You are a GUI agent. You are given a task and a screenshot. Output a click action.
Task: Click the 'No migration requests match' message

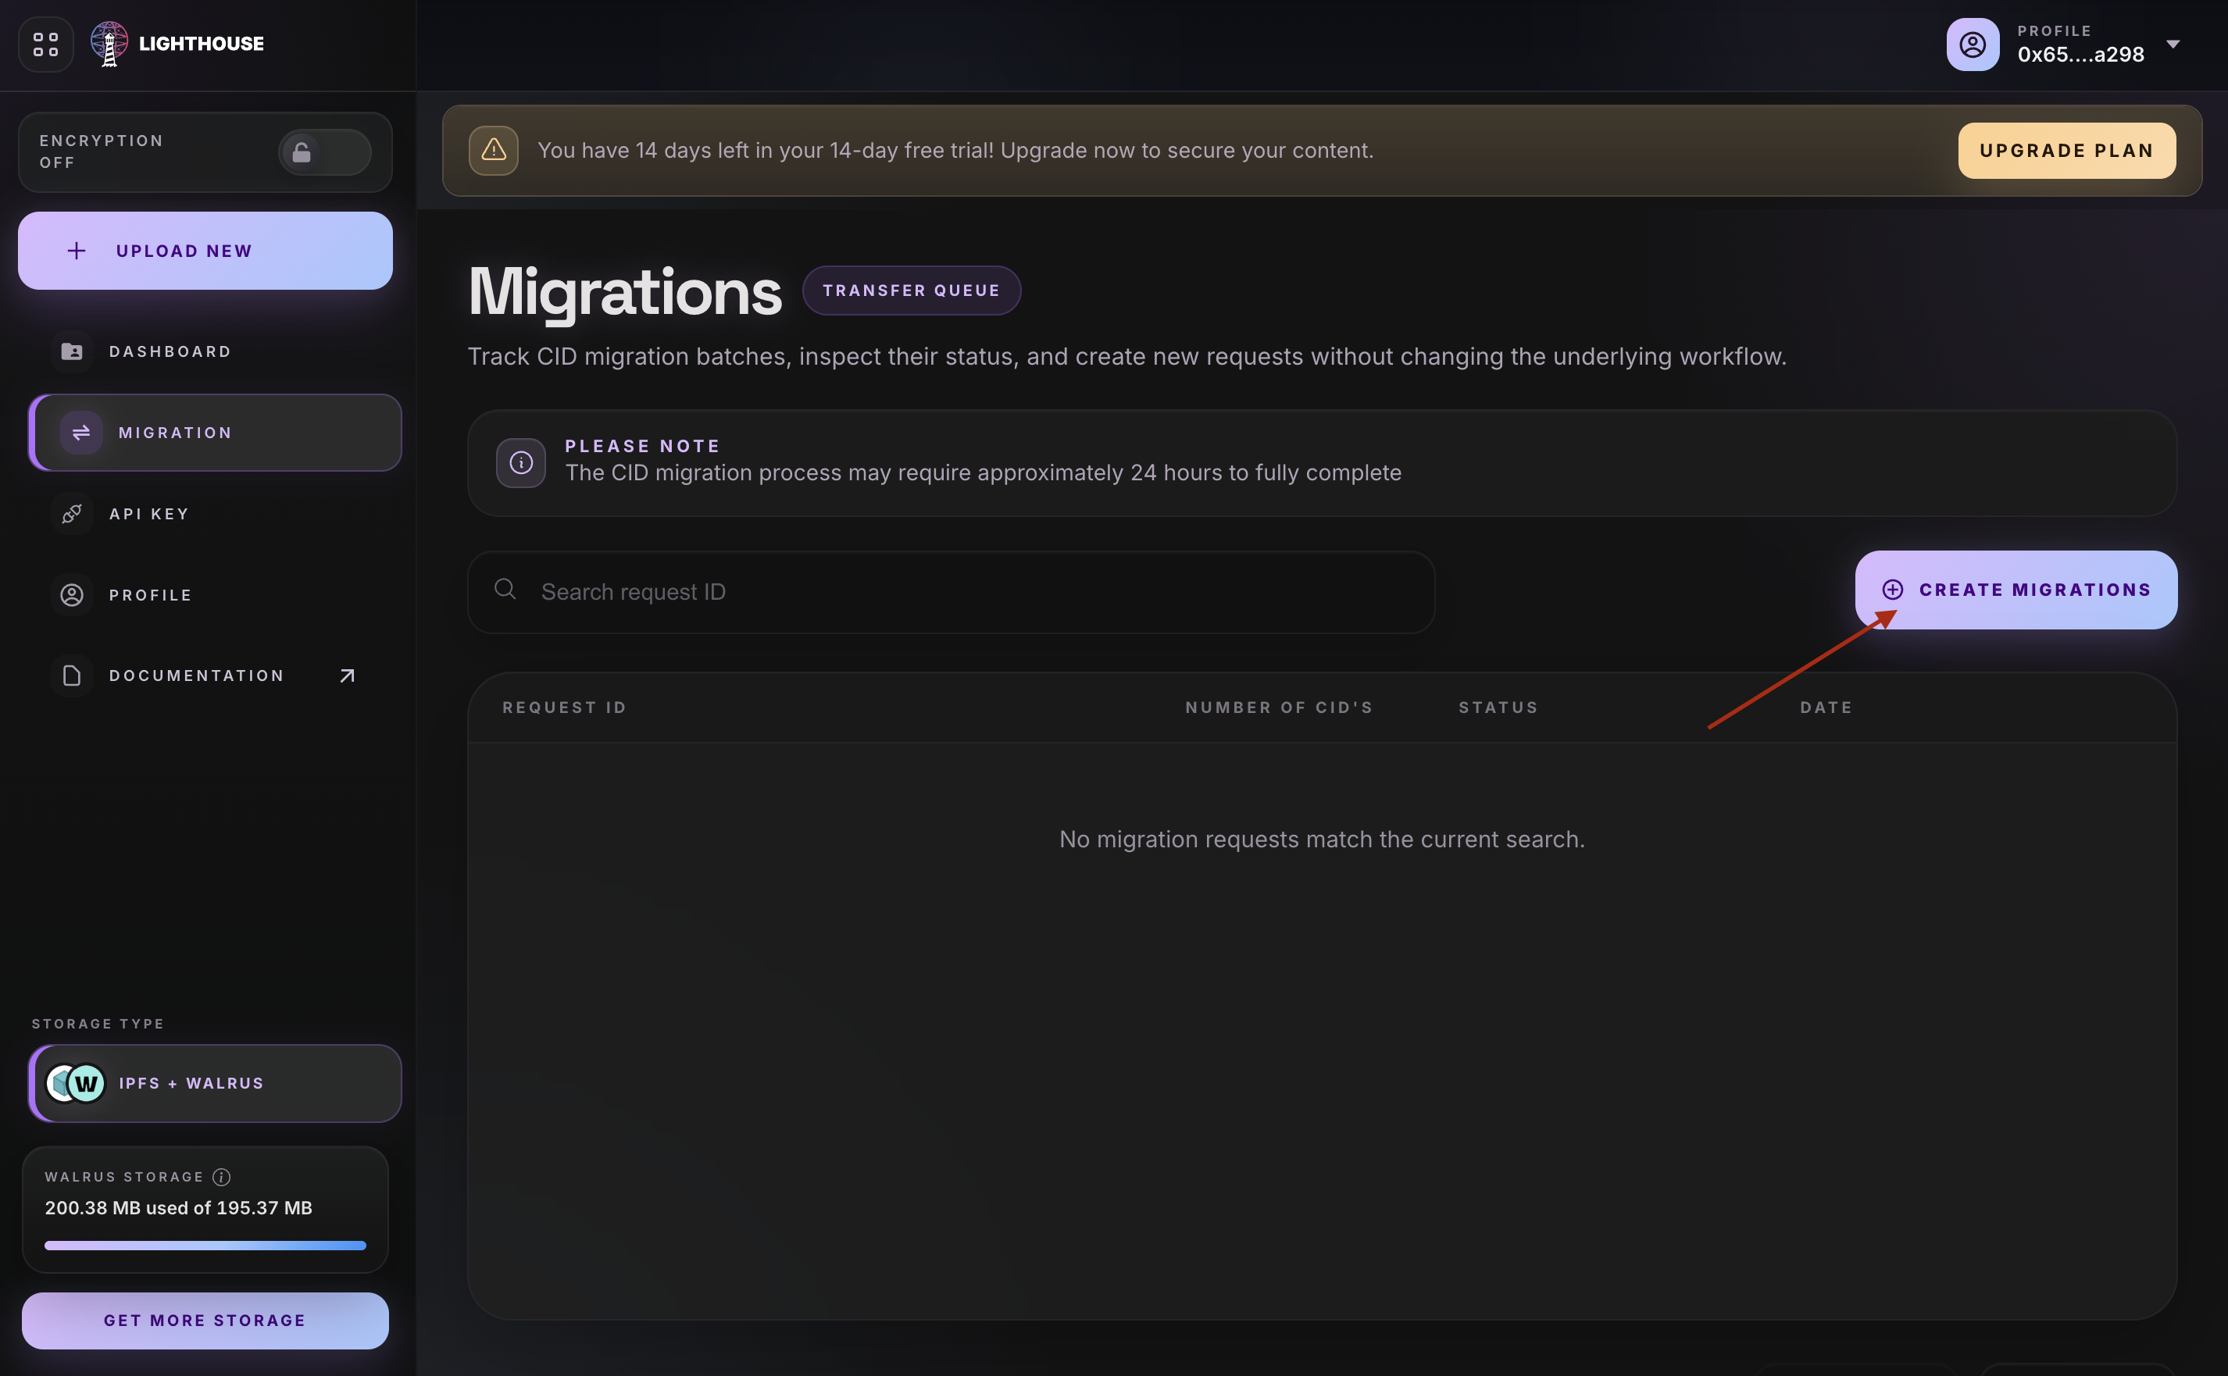point(1322,839)
